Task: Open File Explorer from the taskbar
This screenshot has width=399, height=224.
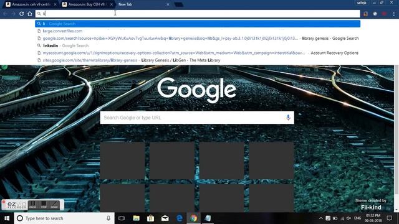Action: coord(137,218)
